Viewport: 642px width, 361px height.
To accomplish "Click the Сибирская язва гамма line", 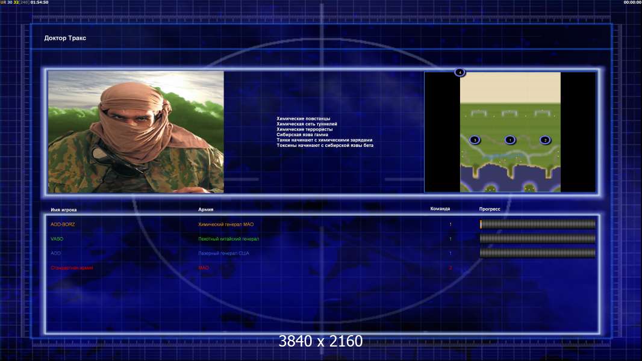I will (x=302, y=135).
